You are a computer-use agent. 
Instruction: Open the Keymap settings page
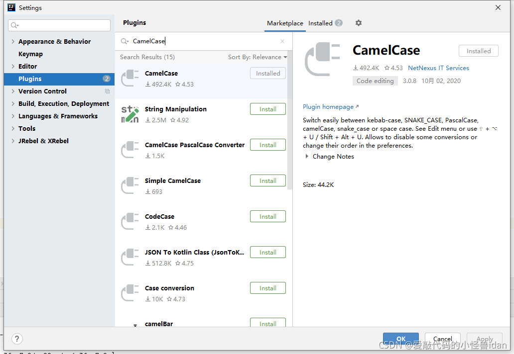(x=30, y=54)
